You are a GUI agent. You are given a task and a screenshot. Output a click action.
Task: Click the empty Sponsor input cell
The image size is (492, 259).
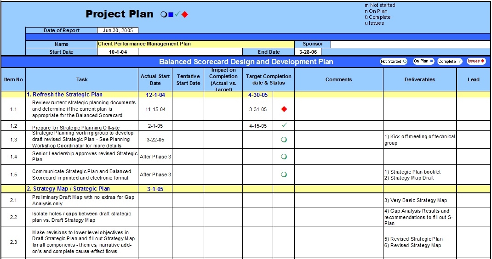(410, 44)
